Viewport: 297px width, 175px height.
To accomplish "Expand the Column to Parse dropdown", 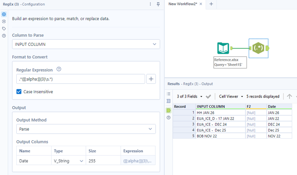I will [86, 44].
